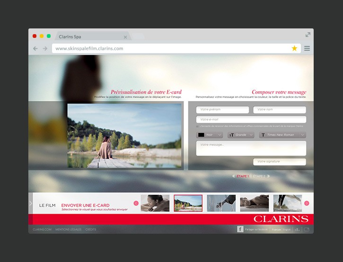The height and width of the screenshot is (262, 343).
Task: Select the lake dock thumbnail
Action: coord(188,203)
